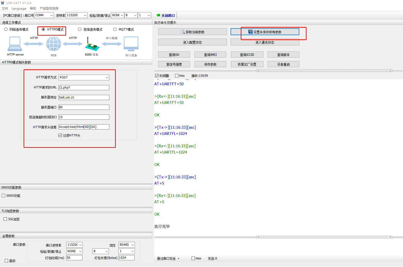403x267 pixels.
Task: Click the serial device monitor icon
Action: click(x=131, y=44)
